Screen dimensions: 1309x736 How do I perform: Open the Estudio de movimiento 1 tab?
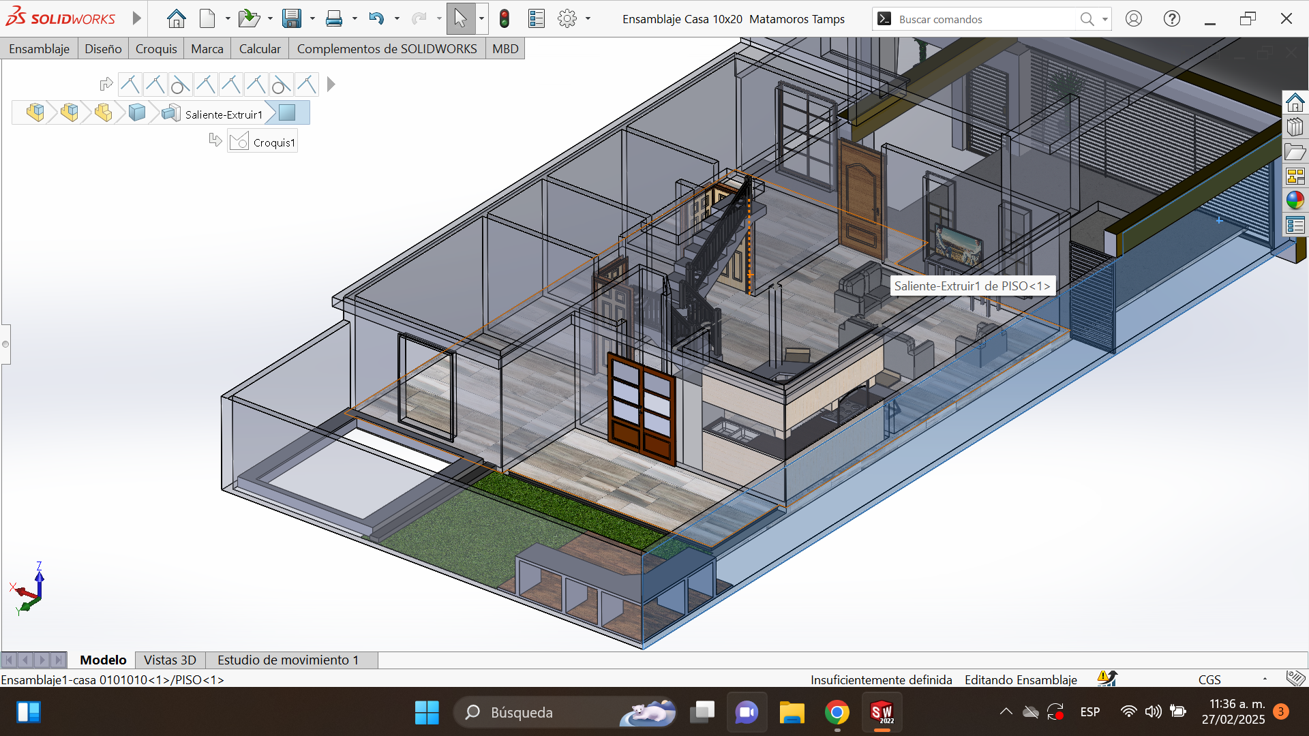(288, 660)
